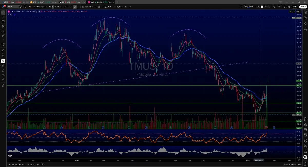Set range to 1D

[9, 164]
